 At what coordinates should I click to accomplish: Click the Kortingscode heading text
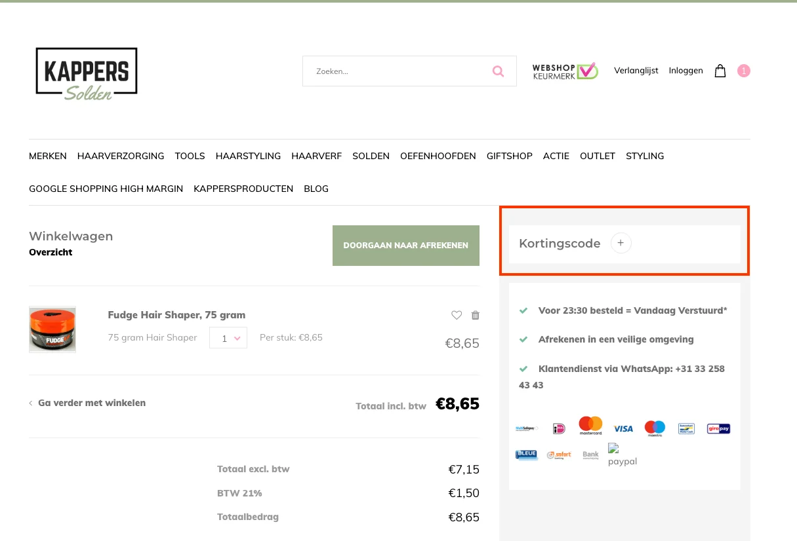[560, 244]
